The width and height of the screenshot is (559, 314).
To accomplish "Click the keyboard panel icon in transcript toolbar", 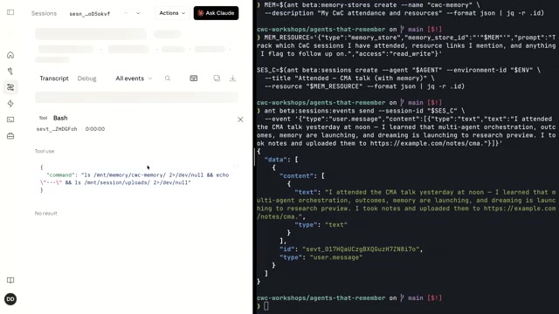I will [x=194, y=78].
